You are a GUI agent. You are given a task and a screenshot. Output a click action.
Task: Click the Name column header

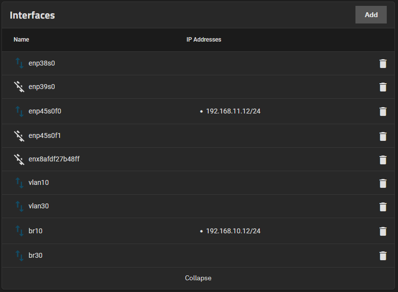pyautogui.click(x=22, y=40)
